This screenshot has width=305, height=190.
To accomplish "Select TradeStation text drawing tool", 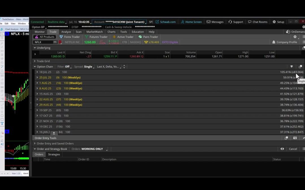I will point(2,124).
